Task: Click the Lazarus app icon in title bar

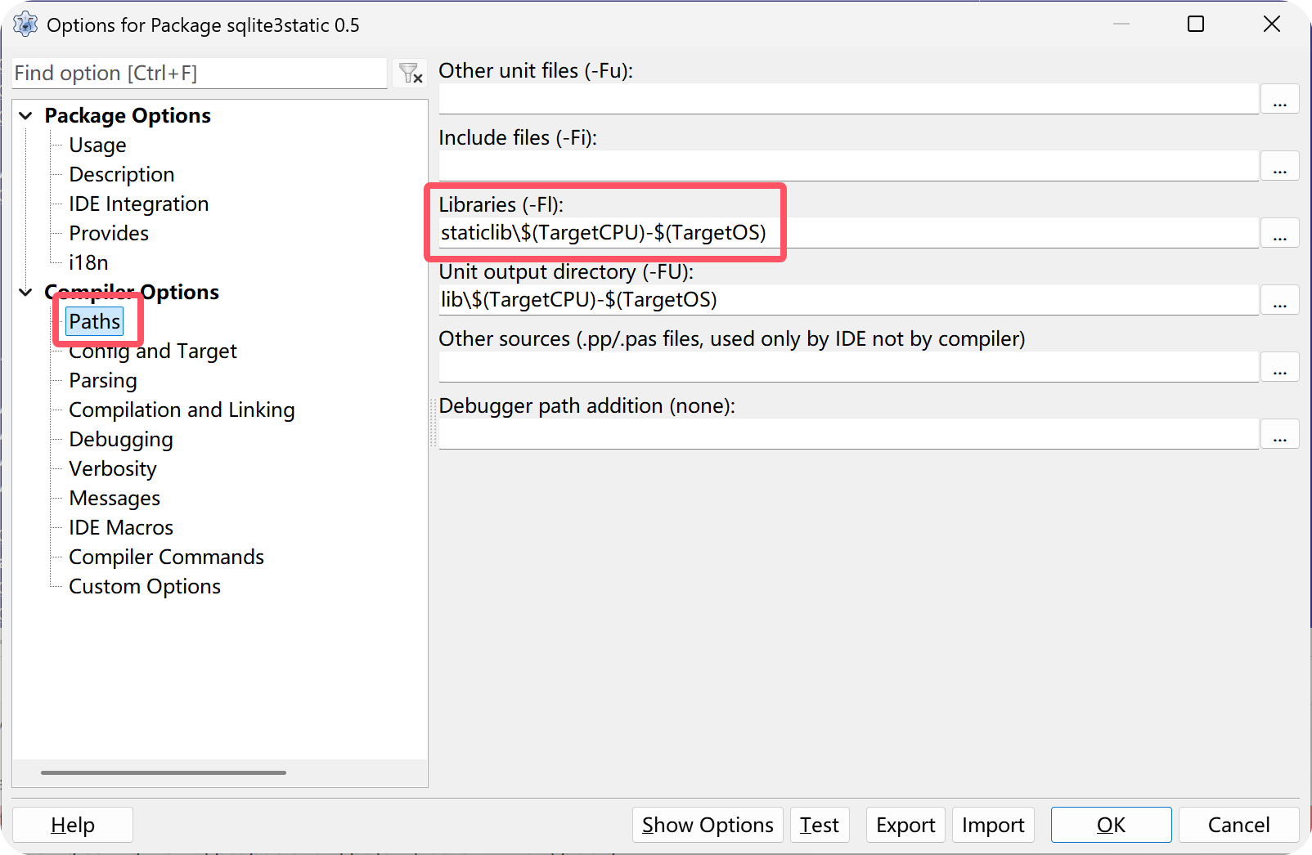Action: [25, 25]
